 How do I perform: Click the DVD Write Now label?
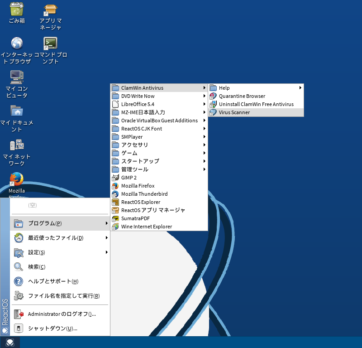[138, 96]
